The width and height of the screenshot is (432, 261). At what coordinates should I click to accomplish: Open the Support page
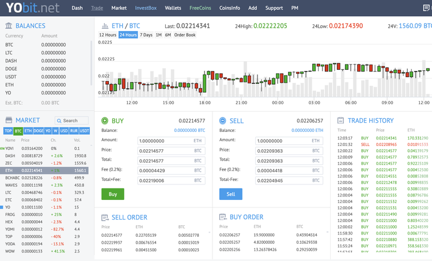[x=274, y=8]
